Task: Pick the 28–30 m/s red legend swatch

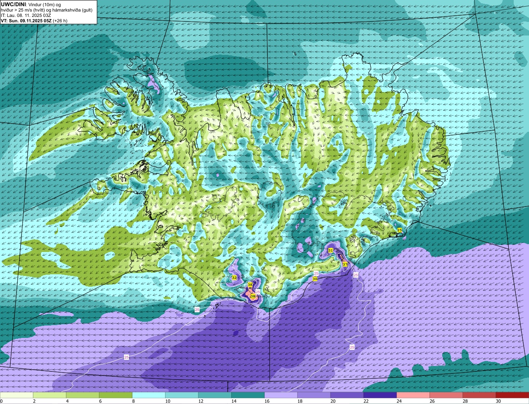Action: click(x=479, y=395)
